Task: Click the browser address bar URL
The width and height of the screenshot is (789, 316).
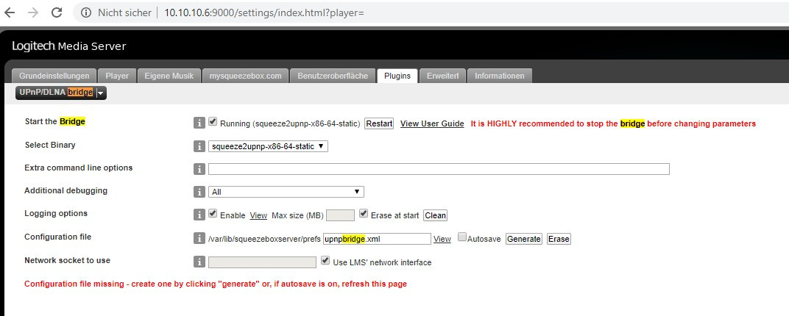Action: (264, 12)
